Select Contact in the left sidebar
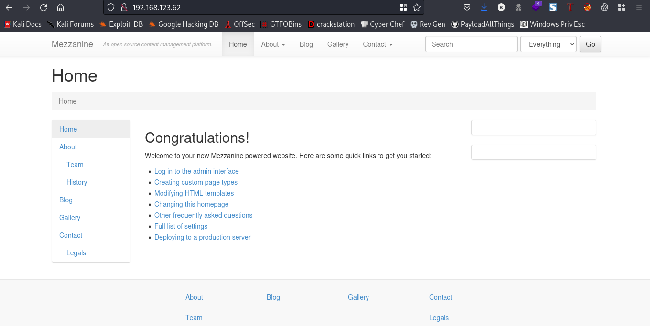The image size is (650, 326). tap(91, 235)
